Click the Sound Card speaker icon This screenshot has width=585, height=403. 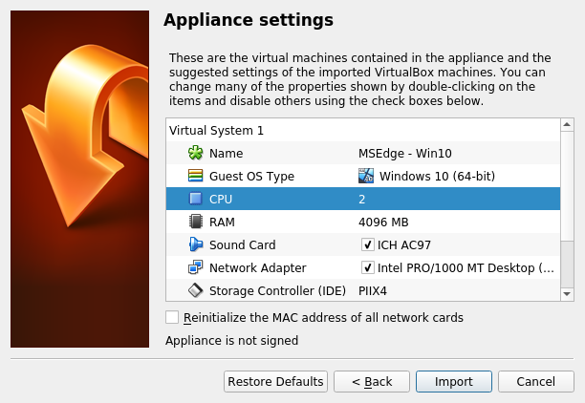[x=196, y=244]
